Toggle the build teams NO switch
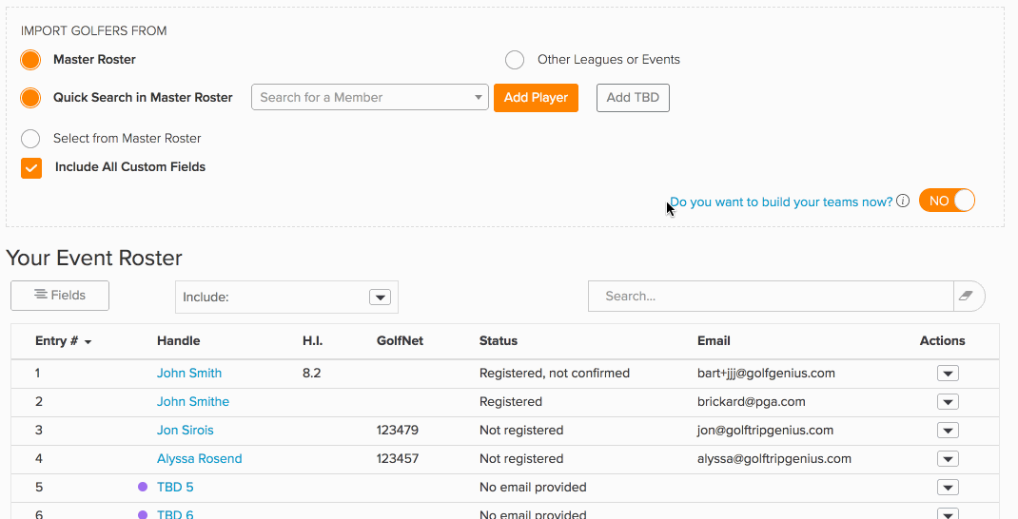 pos(948,202)
